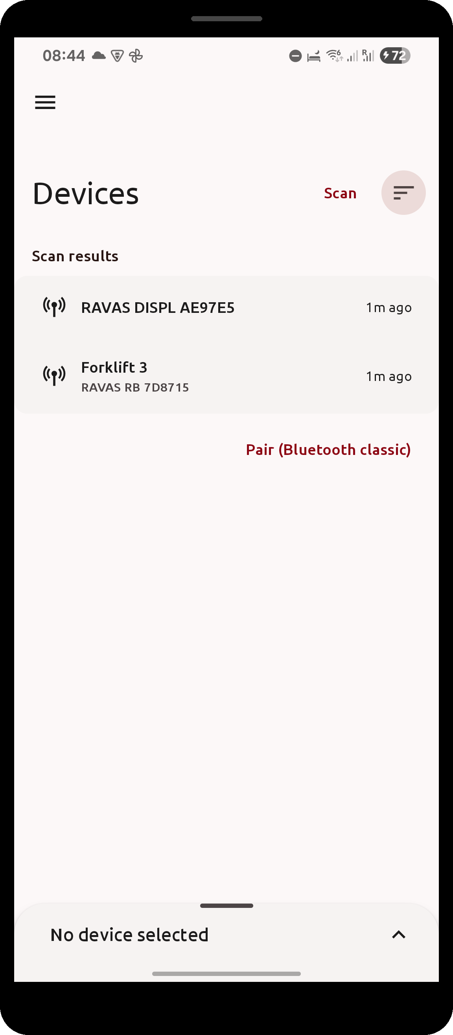This screenshot has height=1035, width=453.
Task: Tap the No device selected label
Action: (129, 935)
